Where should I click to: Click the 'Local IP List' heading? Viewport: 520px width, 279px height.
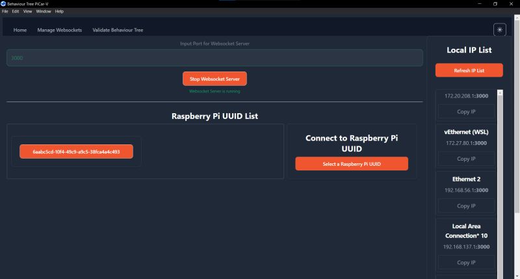click(x=469, y=50)
